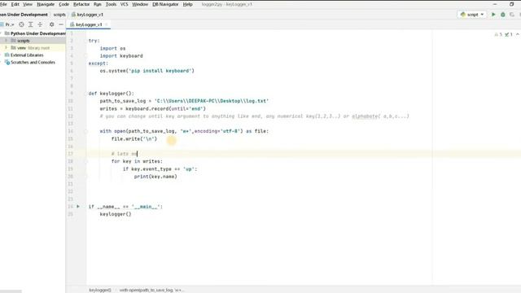
Task: Click the typo count checkmark indicator
Action: 509,34
